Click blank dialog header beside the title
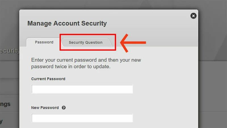227x128 pixels. (x=148, y=23)
